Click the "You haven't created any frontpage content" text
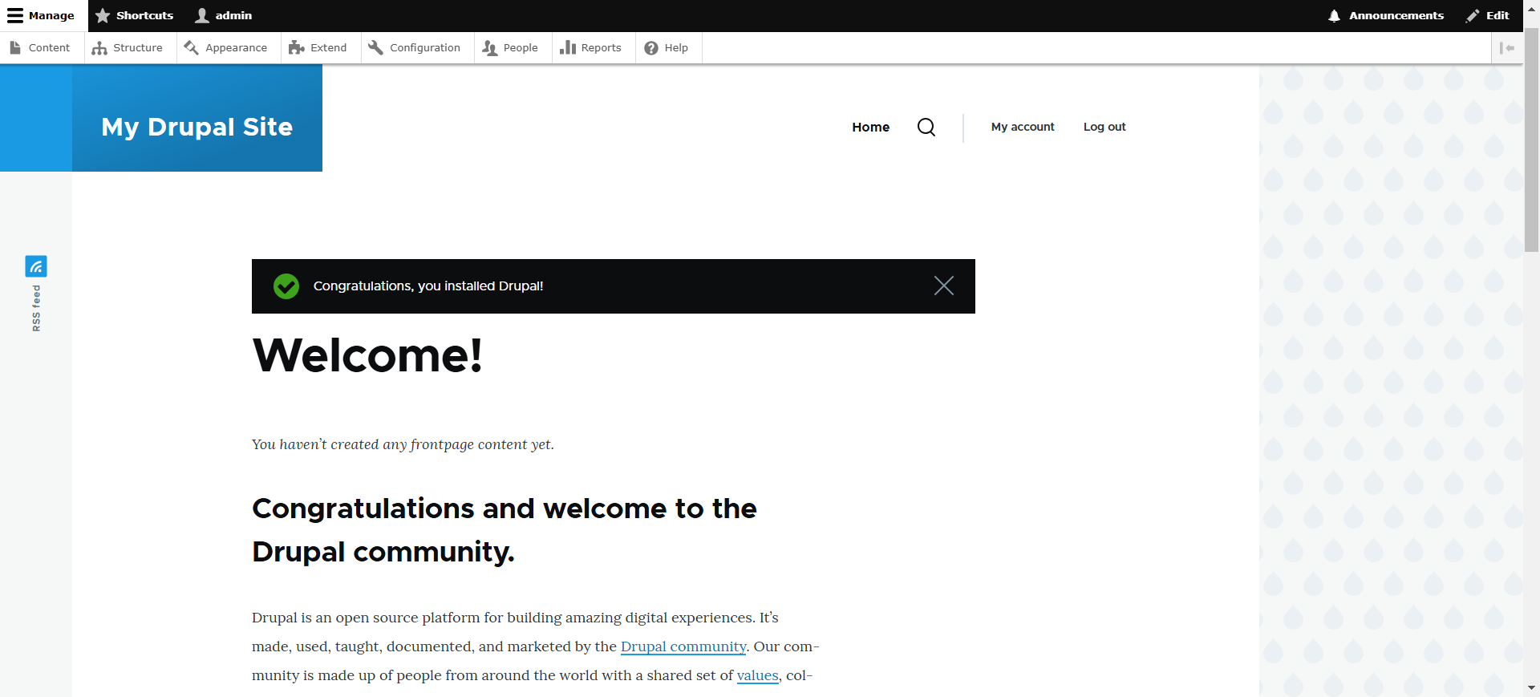The image size is (1540, 697). point(403,444)
